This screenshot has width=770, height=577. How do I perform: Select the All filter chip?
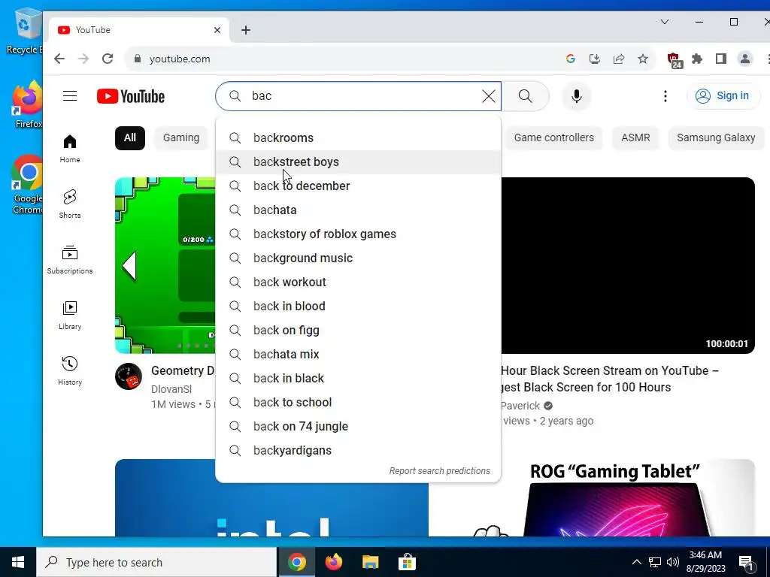(x=129, y=138)
